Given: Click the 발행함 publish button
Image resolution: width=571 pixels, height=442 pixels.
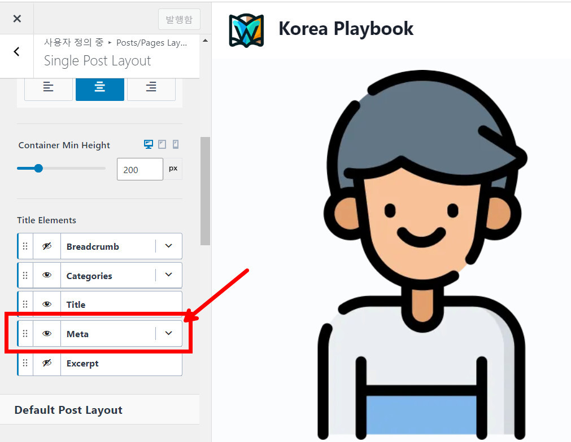Looking at the screenshot, I should [x=179, y=20].
